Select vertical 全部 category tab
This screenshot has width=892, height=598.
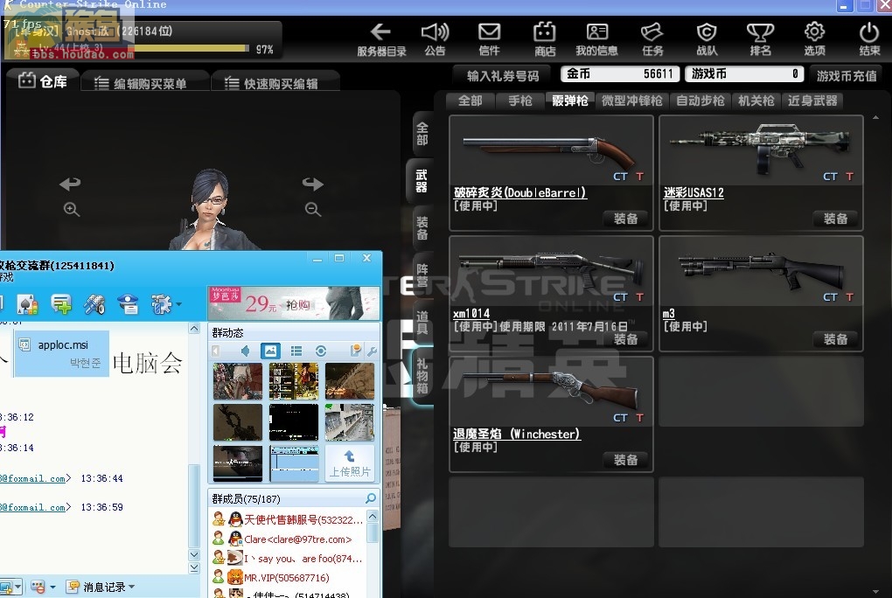[x=422, y=134]
